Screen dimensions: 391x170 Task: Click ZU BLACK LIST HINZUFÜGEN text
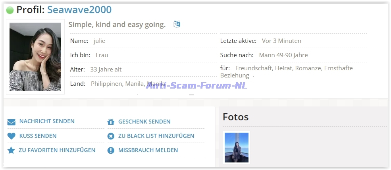[156, 136]
